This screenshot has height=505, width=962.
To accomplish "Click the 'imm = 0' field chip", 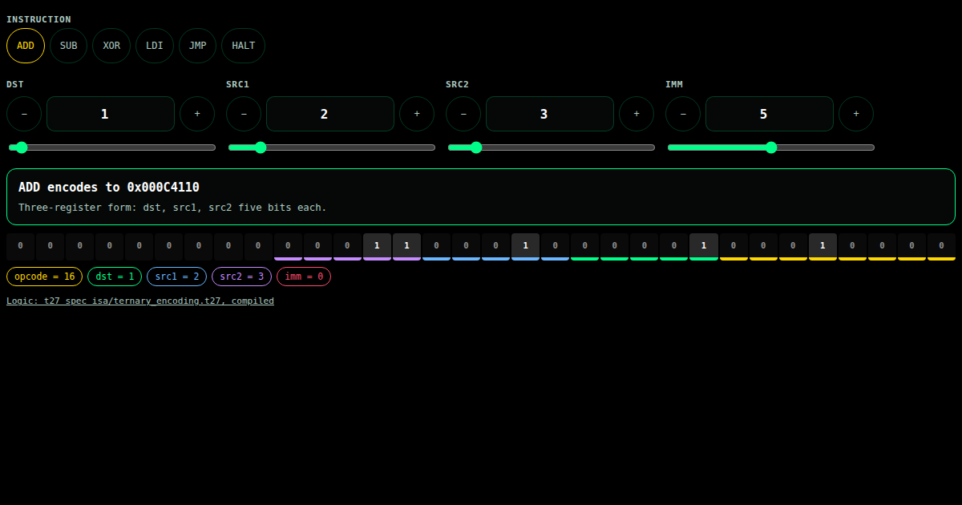I will [304, 277].
